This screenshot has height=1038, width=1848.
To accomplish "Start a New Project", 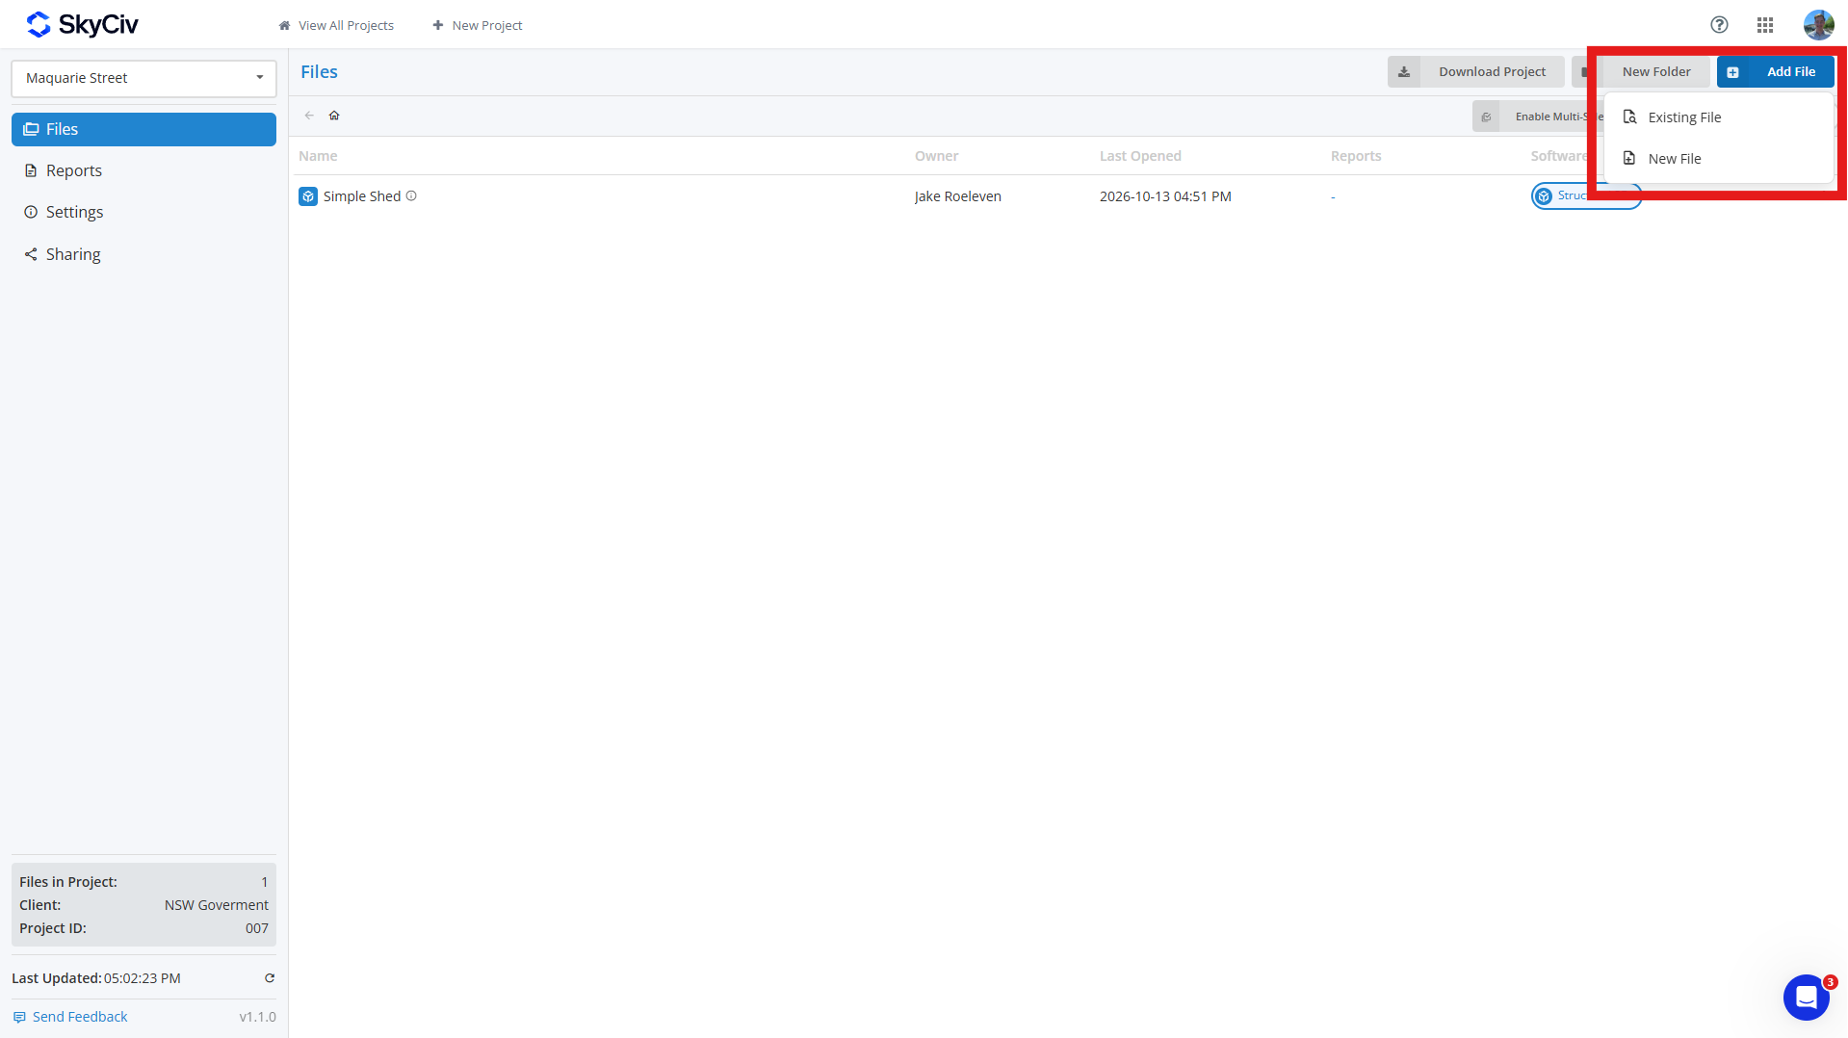I will pos(478,25).
